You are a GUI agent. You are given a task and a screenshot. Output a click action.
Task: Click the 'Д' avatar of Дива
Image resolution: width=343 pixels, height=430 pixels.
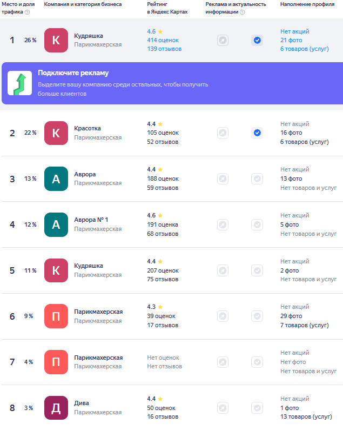56,408
